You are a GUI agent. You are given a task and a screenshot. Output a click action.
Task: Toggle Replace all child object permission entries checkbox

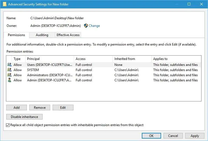point(8,125)
